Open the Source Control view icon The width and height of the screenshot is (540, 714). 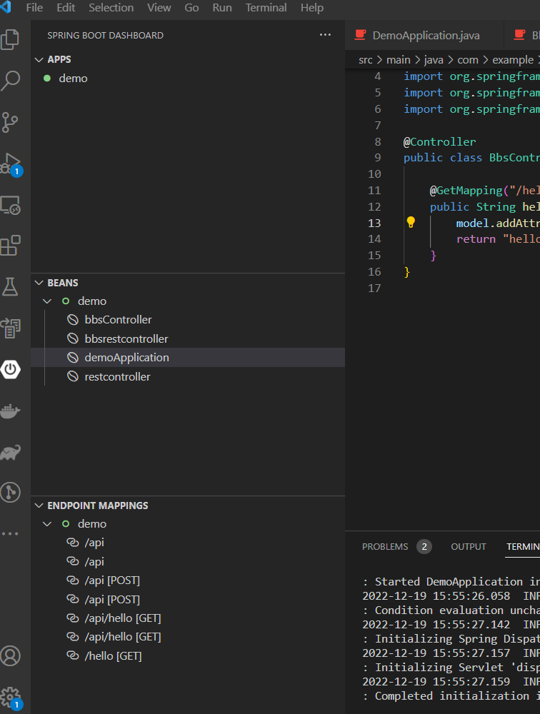pos(10,122)
